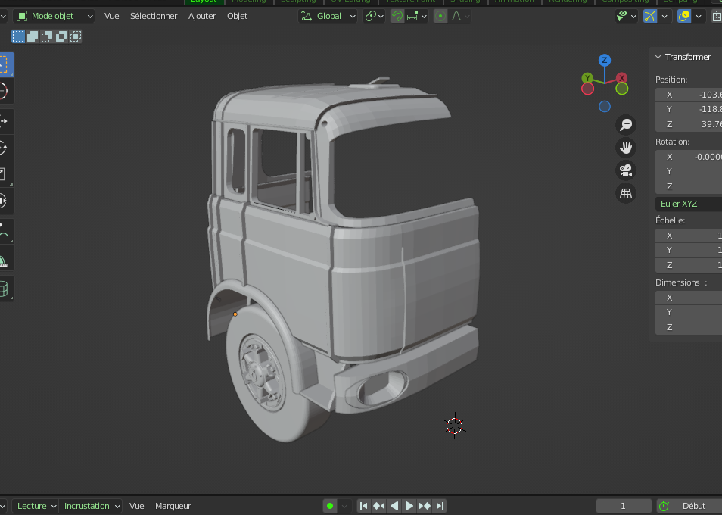The image size is (722, 515).
Task: Enable auto keying record button
Action: pos(330,506)
